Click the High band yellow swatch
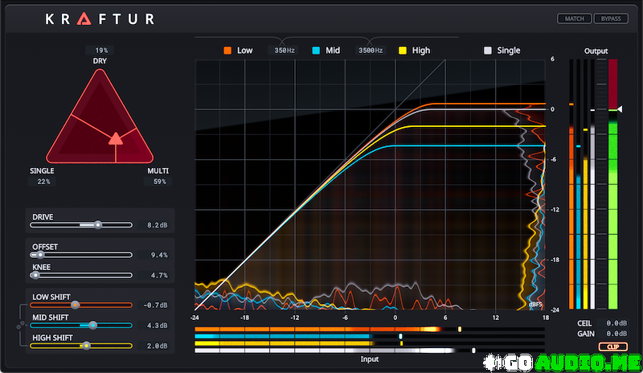The image size is (643, 373). coord(403,51)
